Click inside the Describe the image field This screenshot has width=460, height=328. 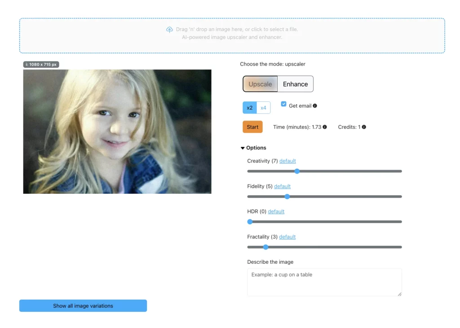point(324,282)
